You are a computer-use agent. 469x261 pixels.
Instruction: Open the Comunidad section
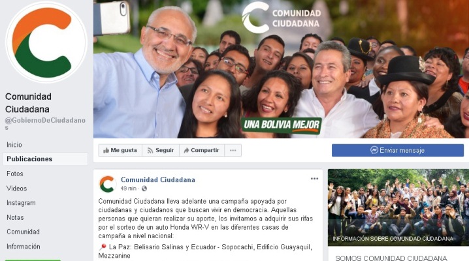pyautogui.click(x=23, y=232)
